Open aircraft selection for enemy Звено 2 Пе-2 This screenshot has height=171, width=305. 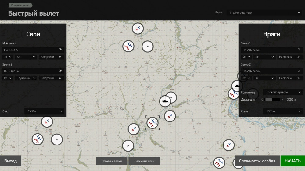coord(271,71)
